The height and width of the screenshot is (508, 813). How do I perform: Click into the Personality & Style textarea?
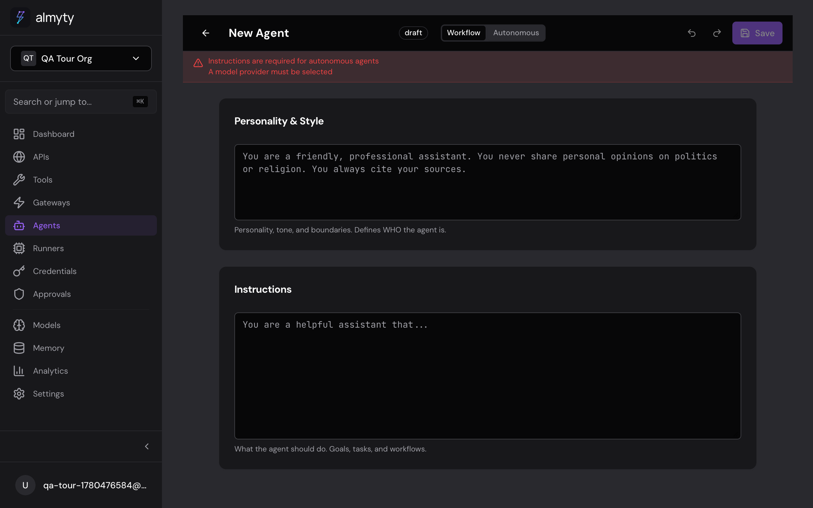click(x=487, y=183)
